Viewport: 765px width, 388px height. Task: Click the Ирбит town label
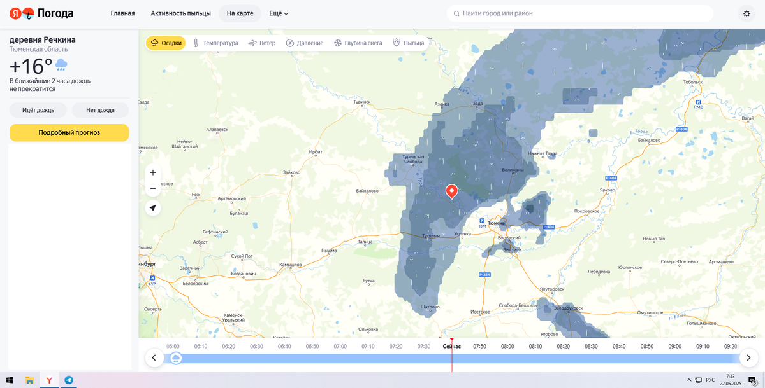pyautogui.click(x=316, y=152)
